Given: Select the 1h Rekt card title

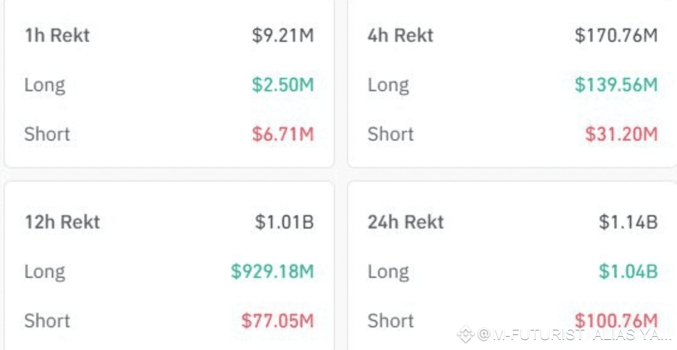Looking at the screenshot, I should point(57,35).
